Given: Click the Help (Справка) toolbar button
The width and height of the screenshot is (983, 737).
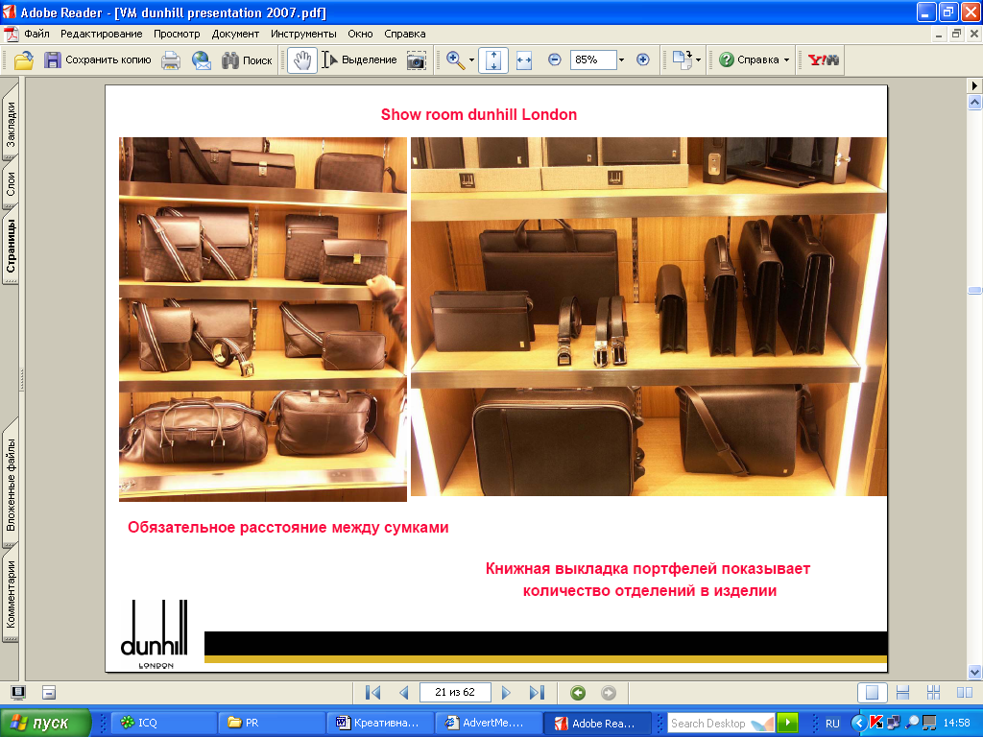Looking at the screenshot, I should pos(749,60).
